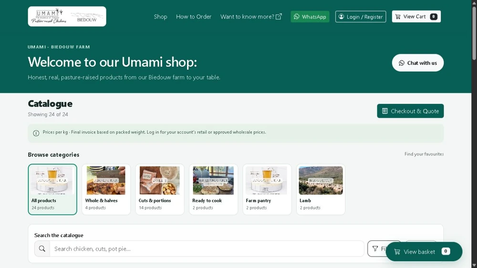Click the Cuts & portions thumbnail image

(x=160, y=180)
